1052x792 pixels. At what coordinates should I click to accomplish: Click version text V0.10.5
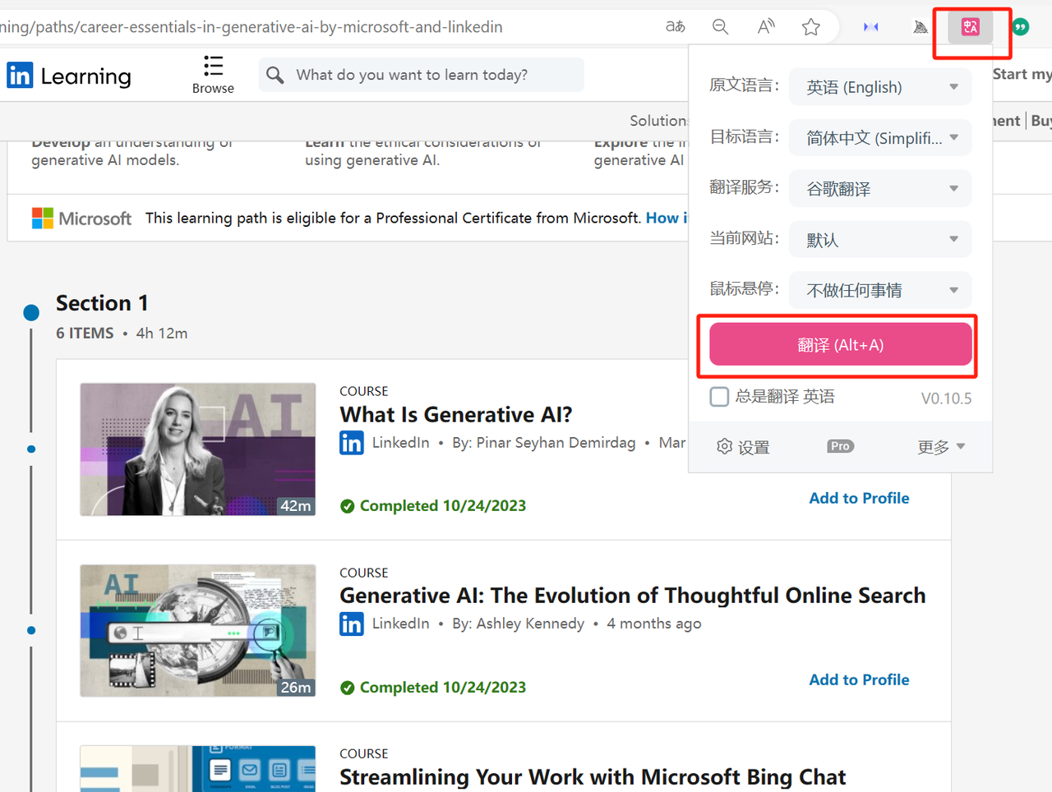click(x=946, y=398)
